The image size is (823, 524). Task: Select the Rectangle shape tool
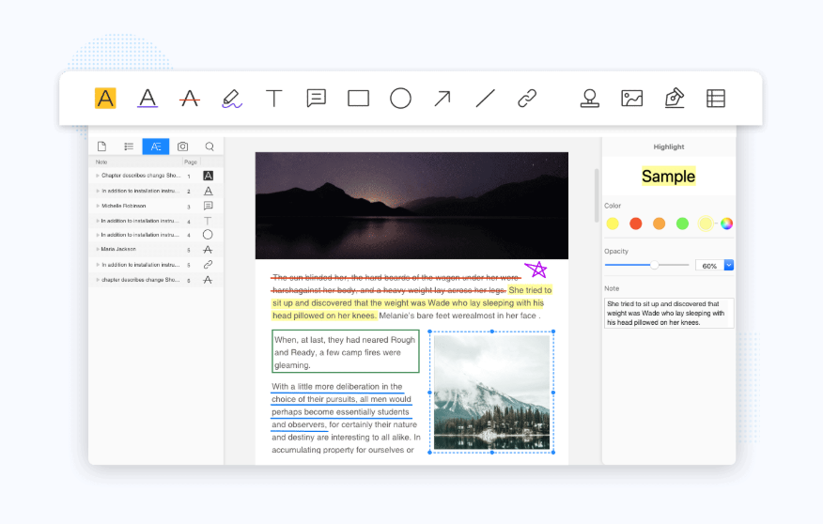[359, 98]
